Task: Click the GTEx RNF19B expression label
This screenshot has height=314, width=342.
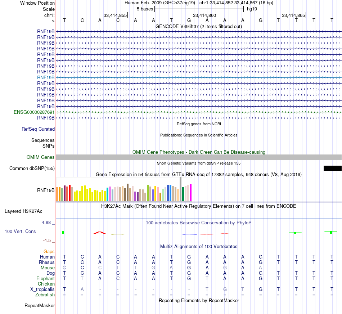Action: (46, 190)
